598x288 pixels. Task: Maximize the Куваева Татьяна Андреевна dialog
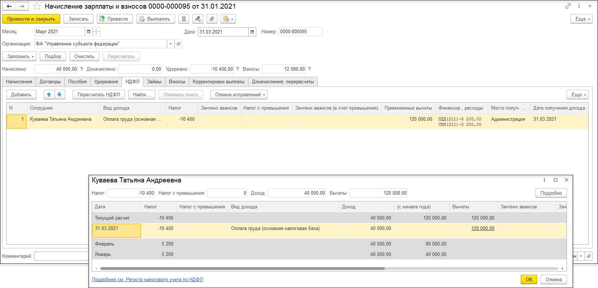click(x=555, y=180)
